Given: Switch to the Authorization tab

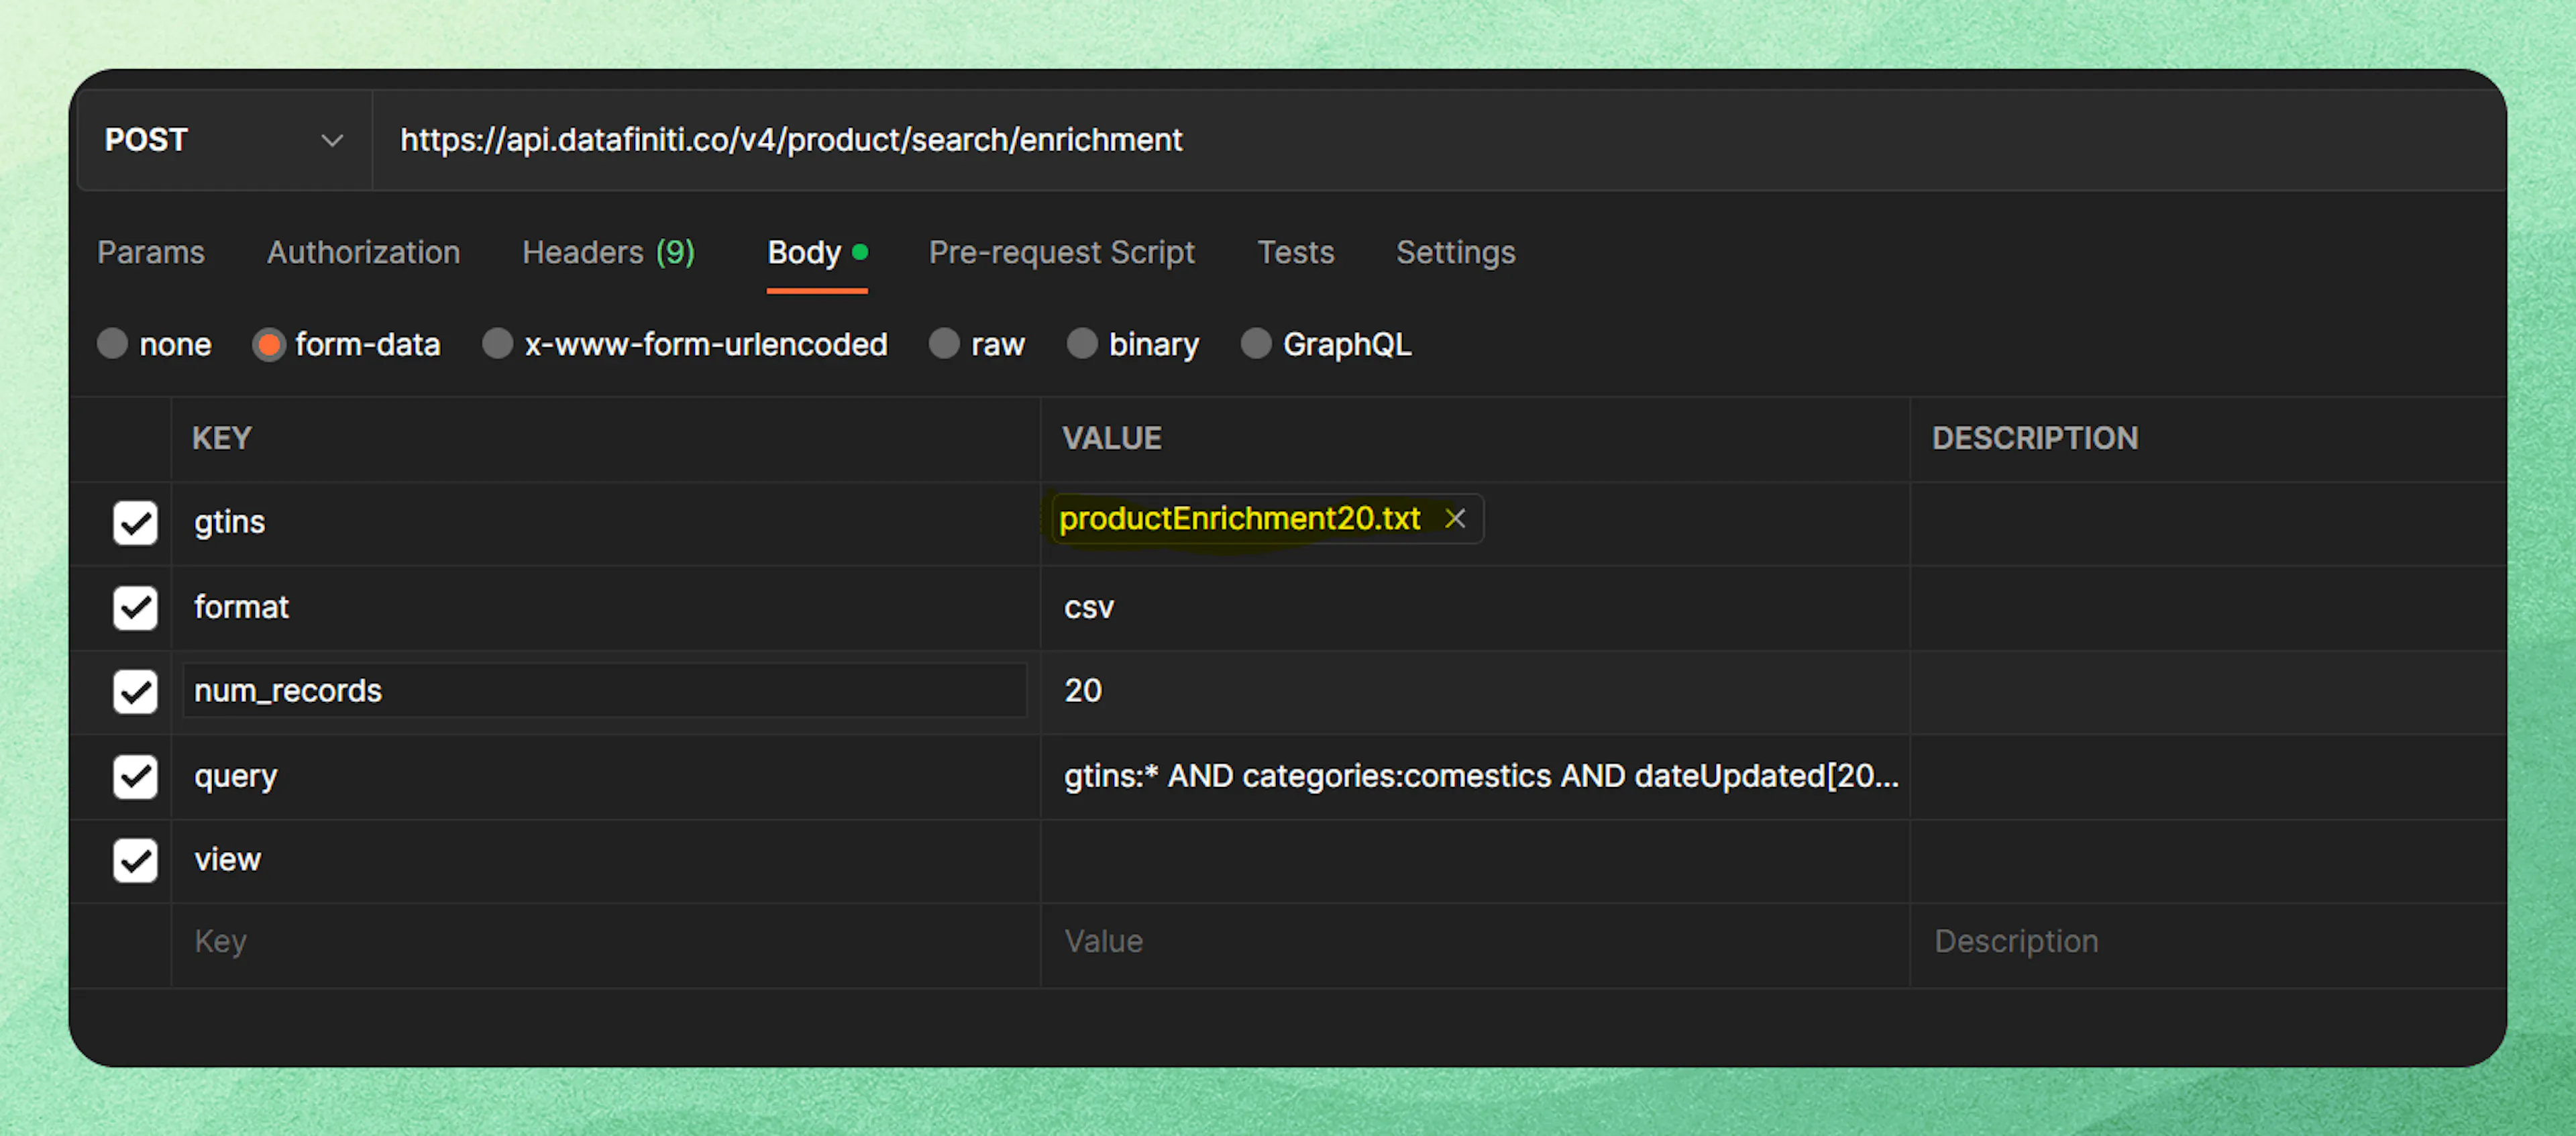Looking at the screenshot, I should coord(362,253).
